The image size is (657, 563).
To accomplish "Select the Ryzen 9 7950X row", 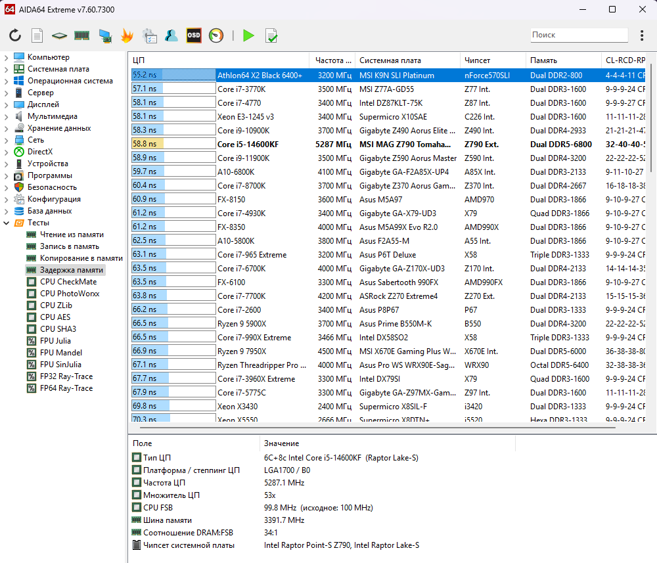I will 388,351.
